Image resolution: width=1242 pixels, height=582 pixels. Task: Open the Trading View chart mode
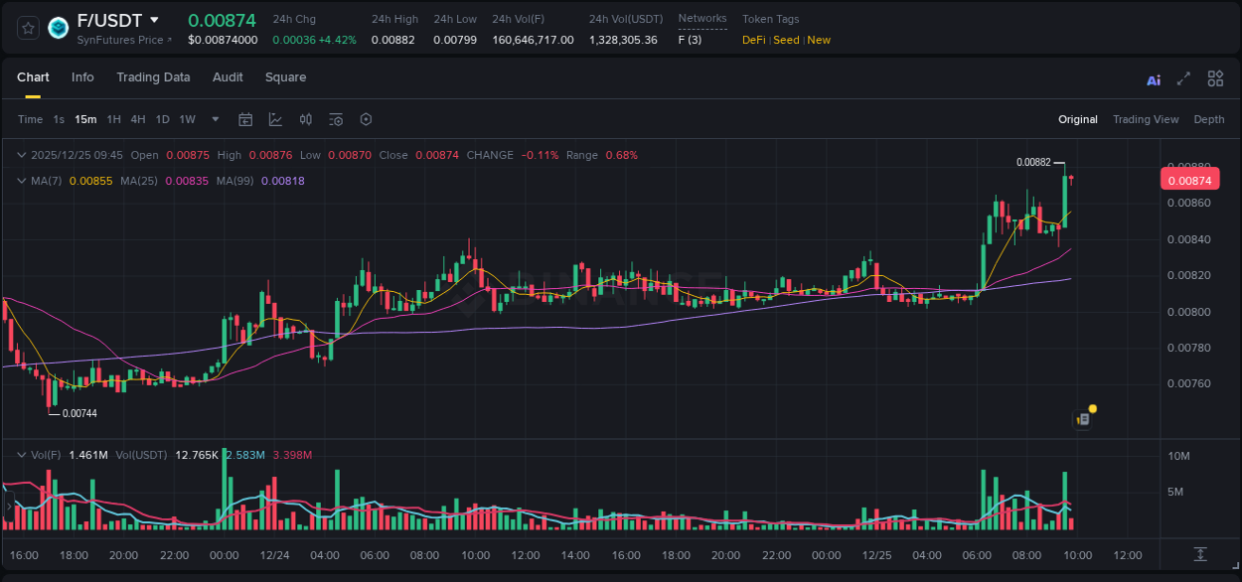1146,119
